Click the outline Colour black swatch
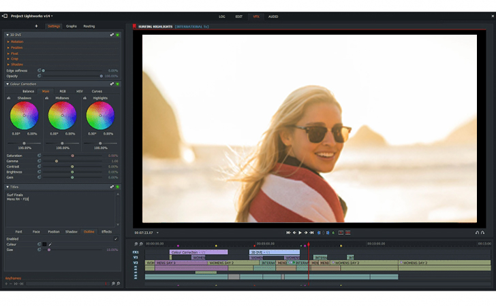Image resolution: width=496 pixels, height=306 pixels. click(x=44, y=244)
